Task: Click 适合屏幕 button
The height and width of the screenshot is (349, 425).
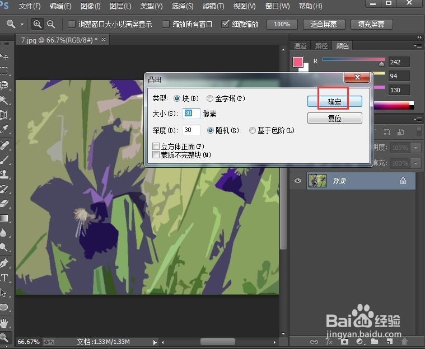Action: (x=324, y=25)
